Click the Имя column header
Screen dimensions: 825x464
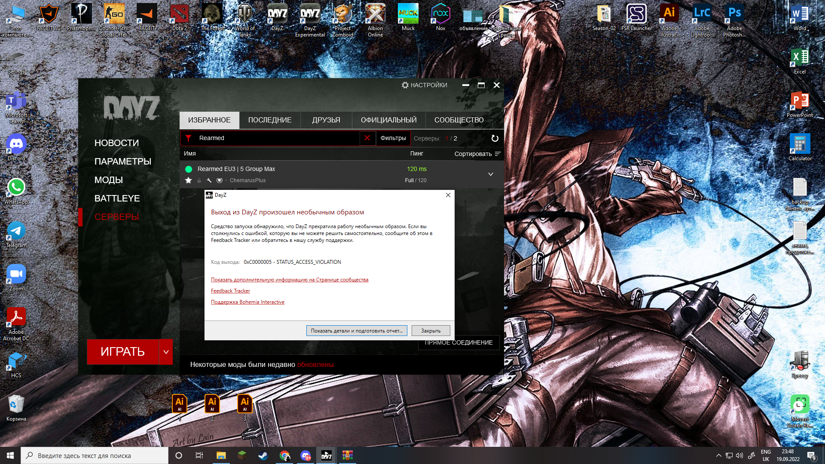point(190,154)
